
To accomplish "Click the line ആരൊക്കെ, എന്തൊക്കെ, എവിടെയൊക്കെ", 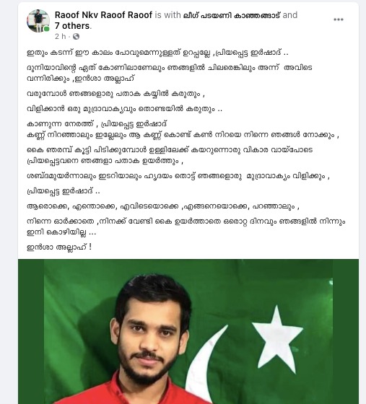I will click(163, 206).
